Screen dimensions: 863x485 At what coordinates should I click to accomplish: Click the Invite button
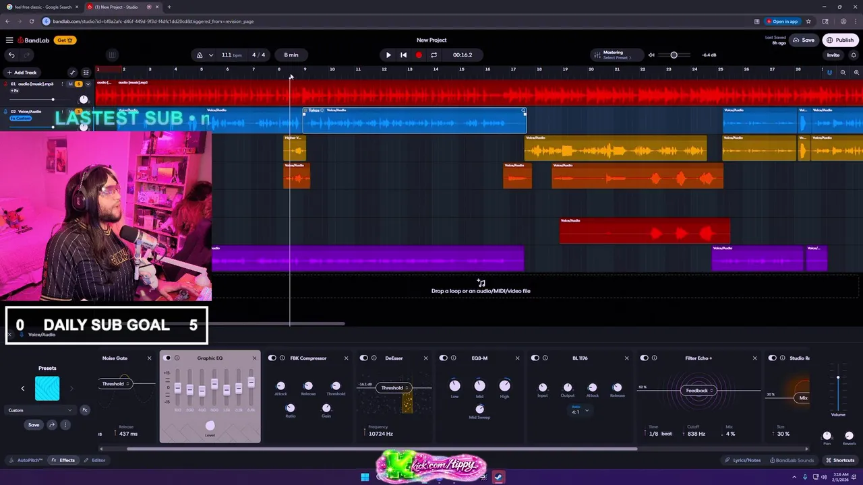[833, 55]
